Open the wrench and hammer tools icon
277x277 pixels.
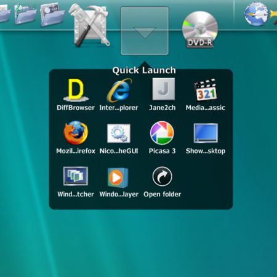point(90,25)
